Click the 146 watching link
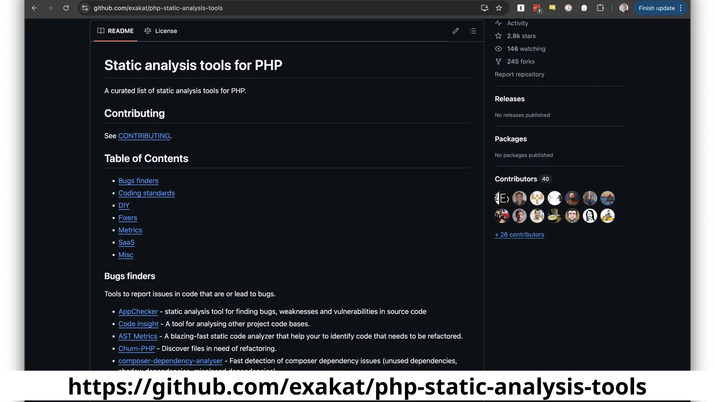This screenshot has height=402, width=715. (520, 49)
